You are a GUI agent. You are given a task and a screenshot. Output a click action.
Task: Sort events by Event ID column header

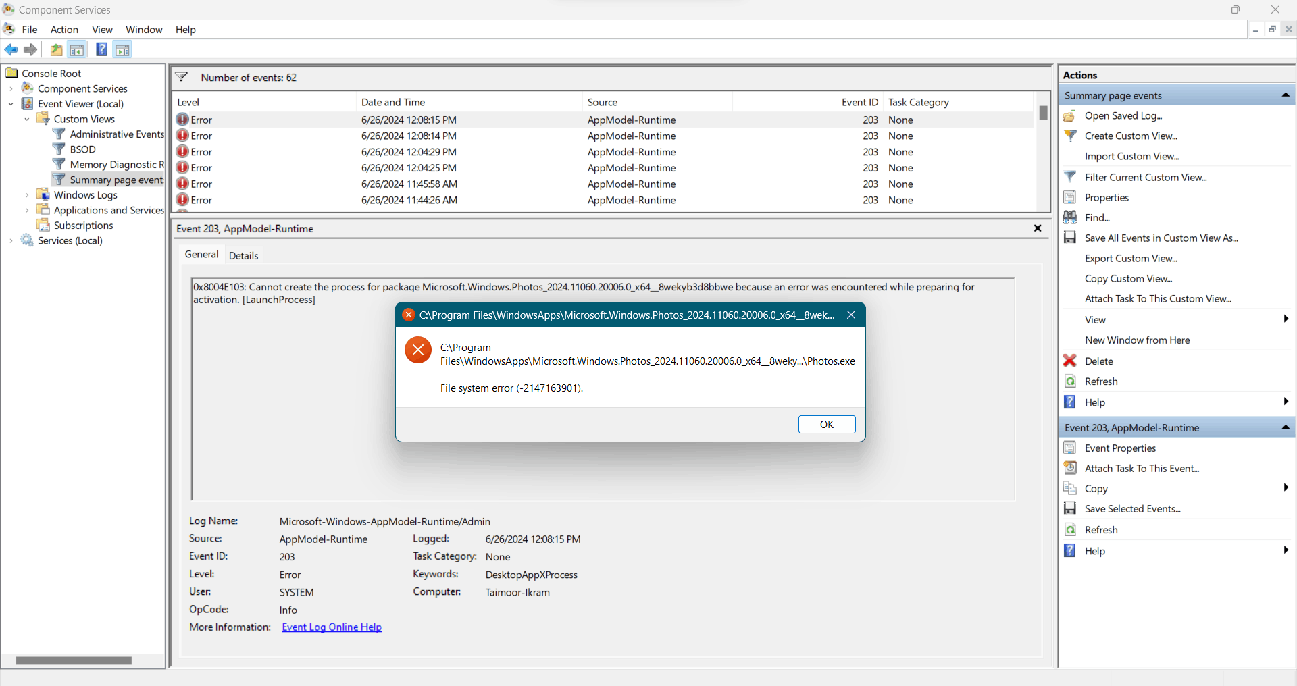tap(807, 102)
